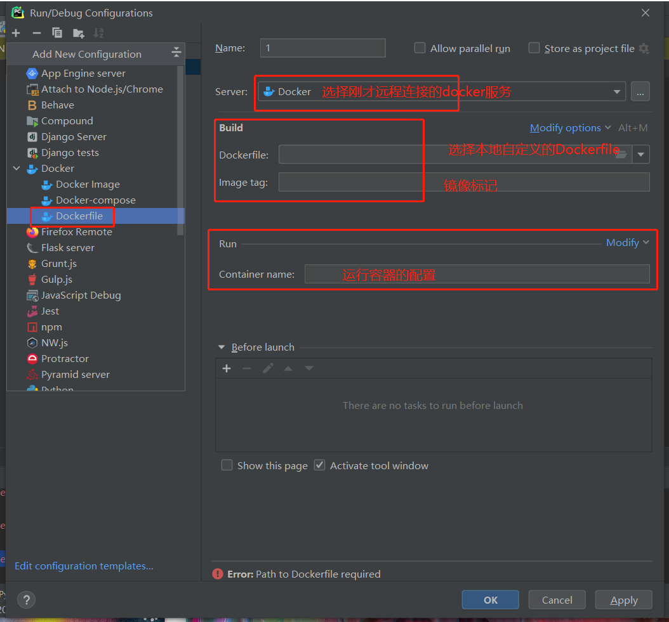Click the Before launch edit pencil icon
The width and height of the screenshot is (669, 622).
click(268, 368)
